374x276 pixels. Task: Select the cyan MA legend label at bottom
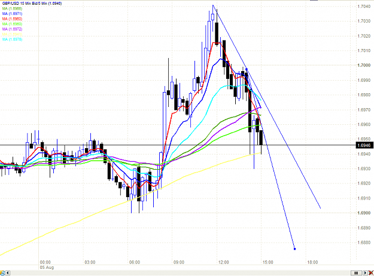click(12, 39)
